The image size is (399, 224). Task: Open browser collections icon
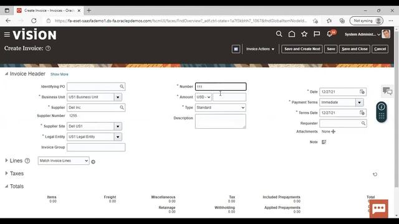pos(342,21)
